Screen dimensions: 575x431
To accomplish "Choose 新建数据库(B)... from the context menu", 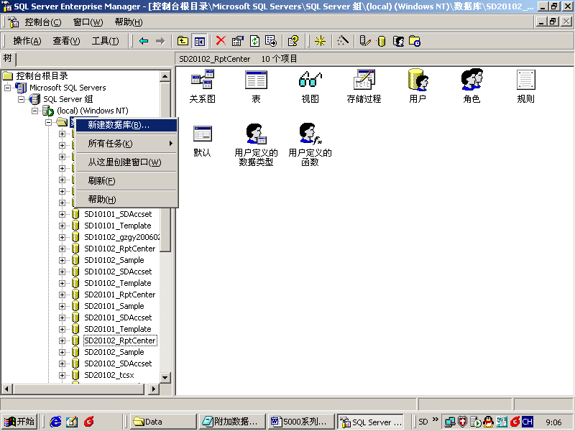I will 126,125.
